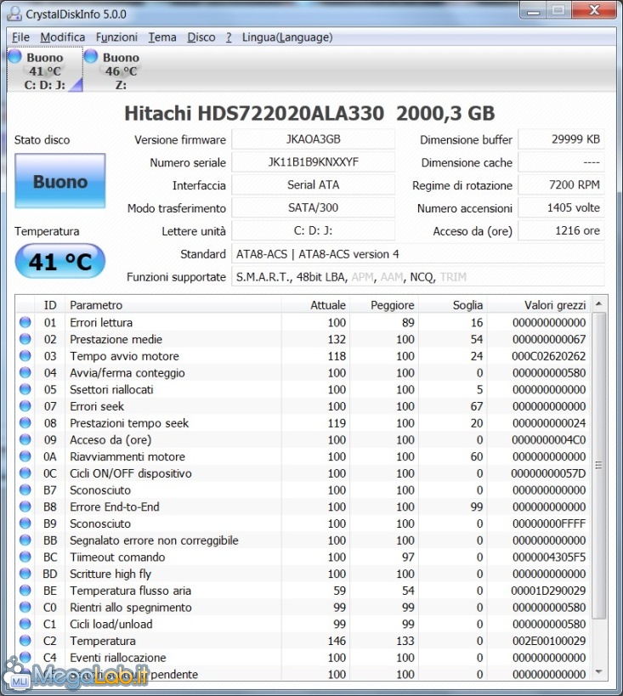Click the status orb of the Z: disk
The image size is (623, 696).
coord(91,56)
